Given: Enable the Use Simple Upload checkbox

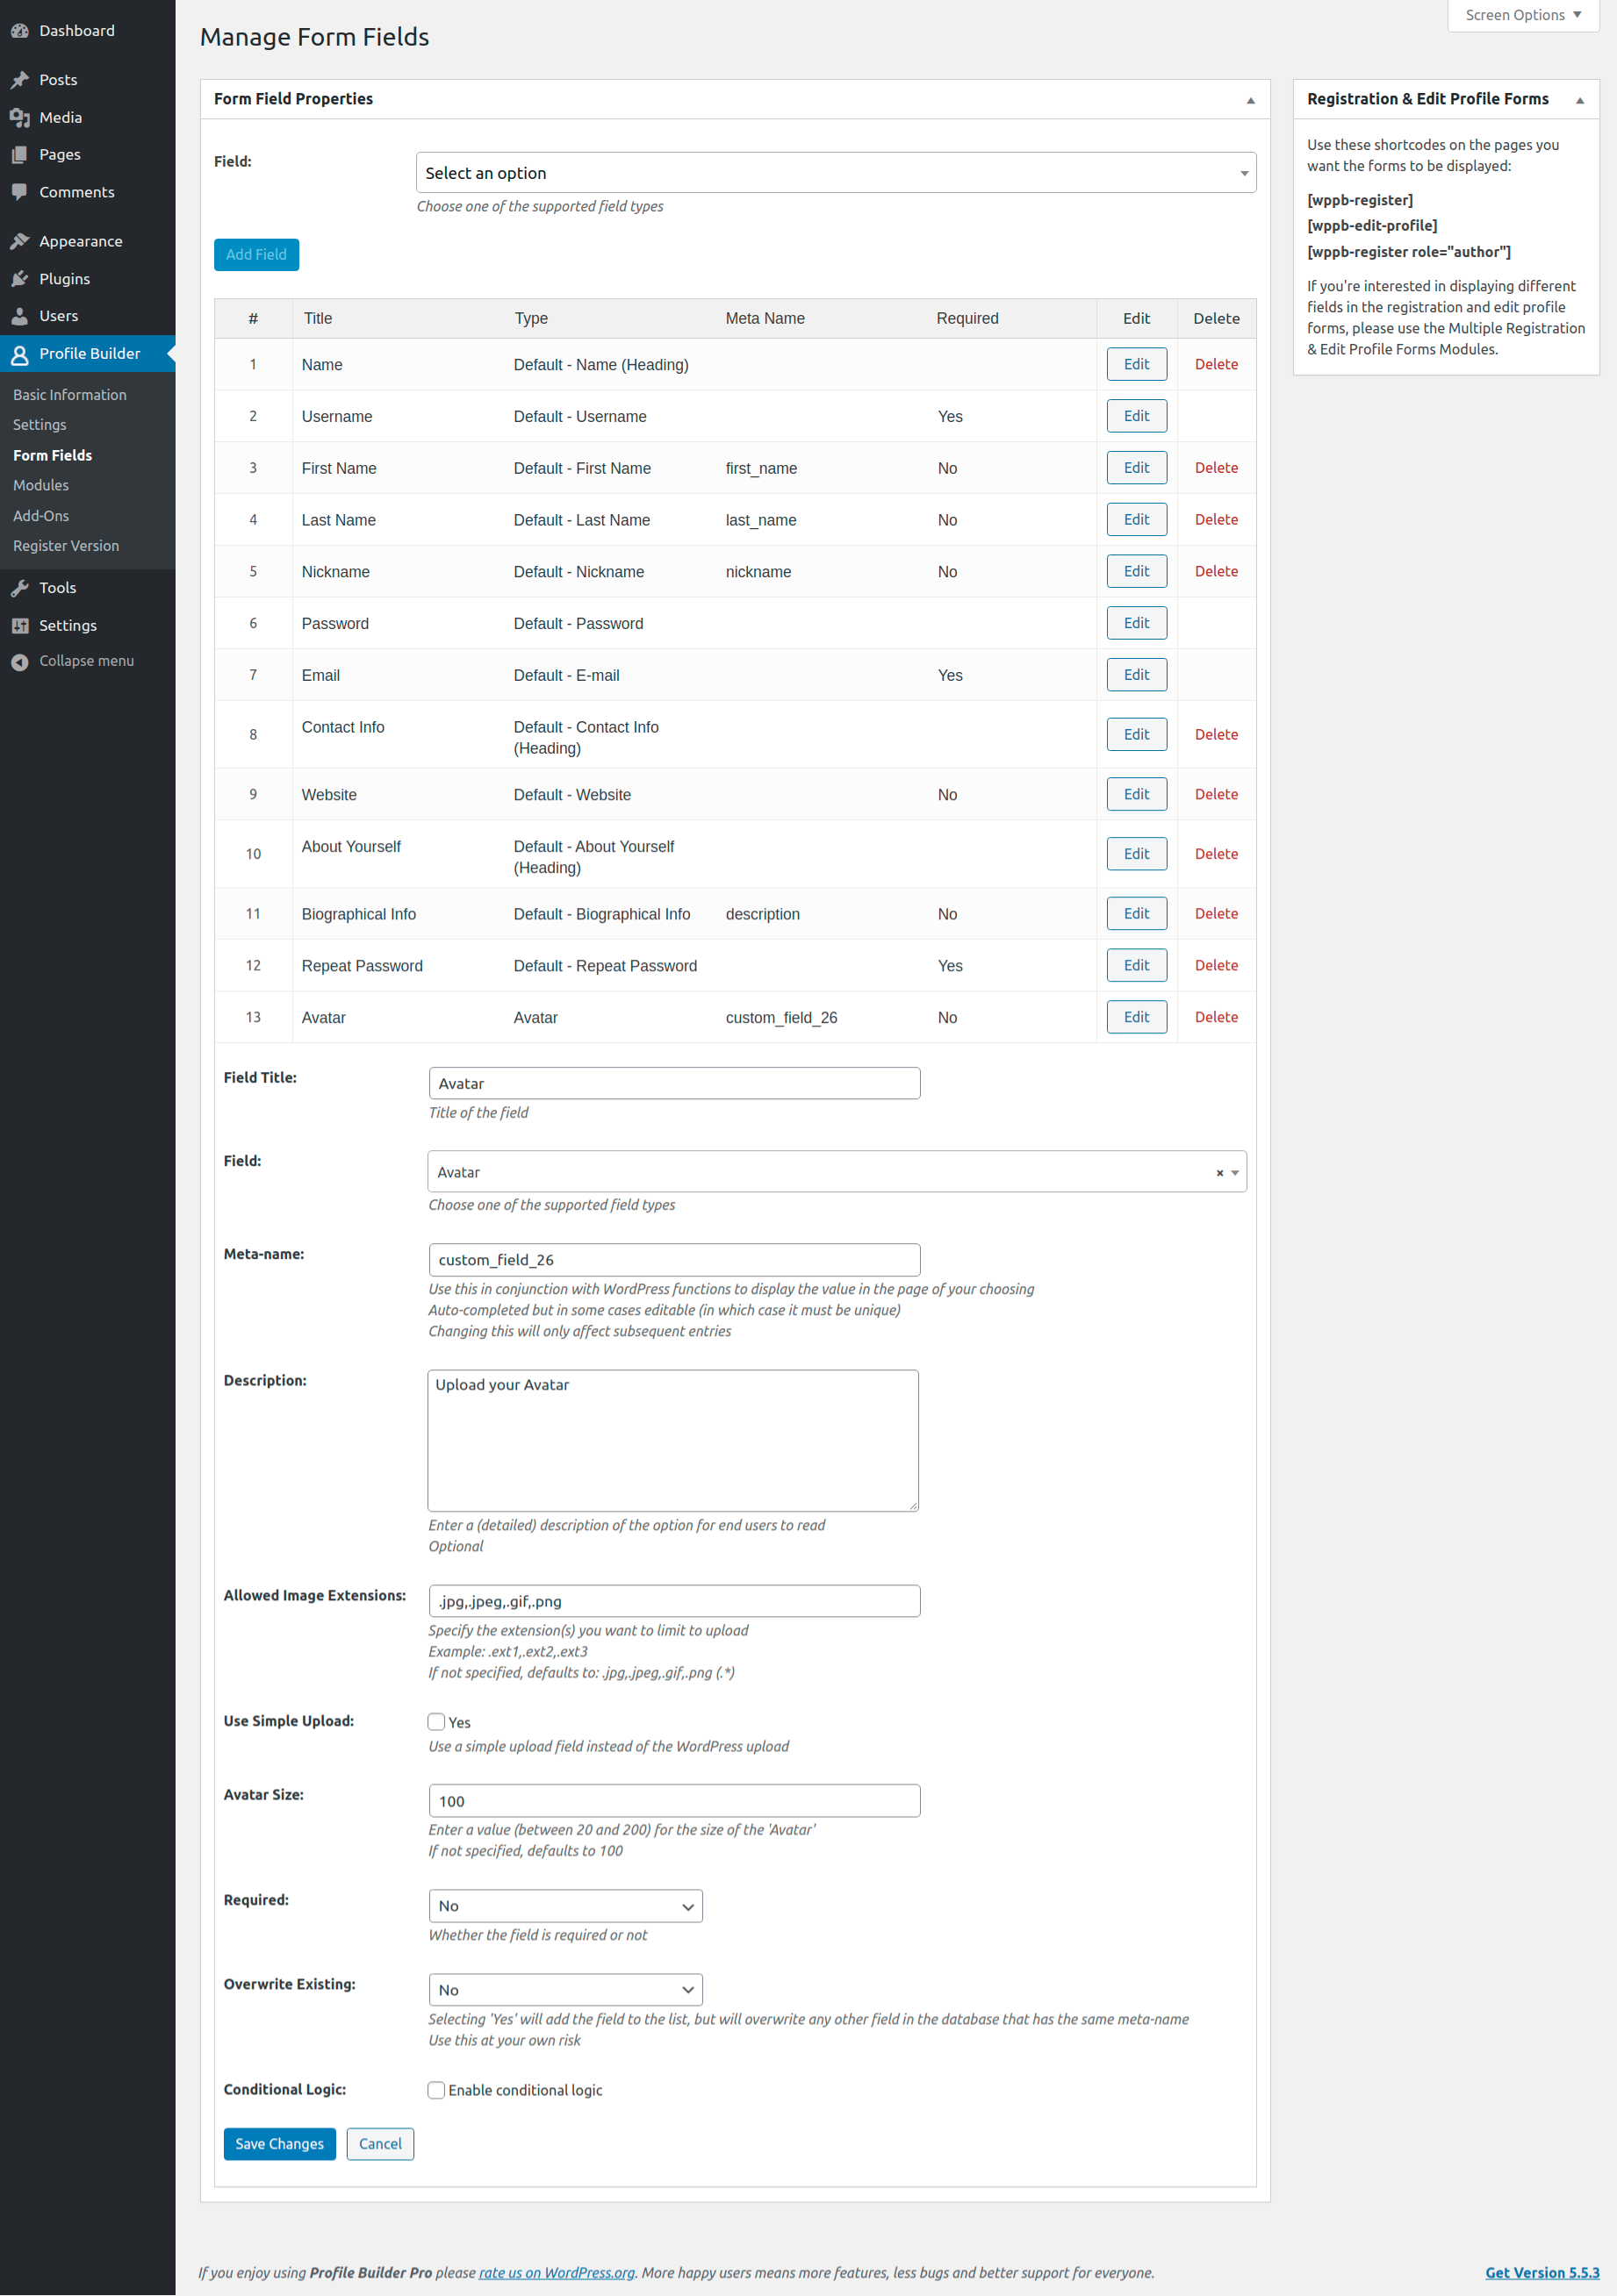Looking at the screenshot, I should pyautogui.click(x=436, y=1721).
